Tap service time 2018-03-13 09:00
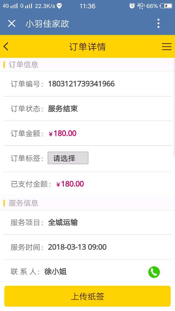Image resolution: width=175 pixels, height=311 pixels. click(77, 247)
